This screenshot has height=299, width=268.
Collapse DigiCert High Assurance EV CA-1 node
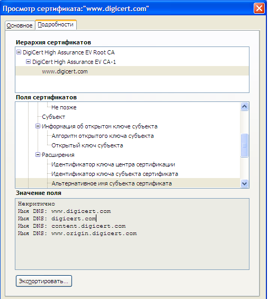tap(28, 62)
